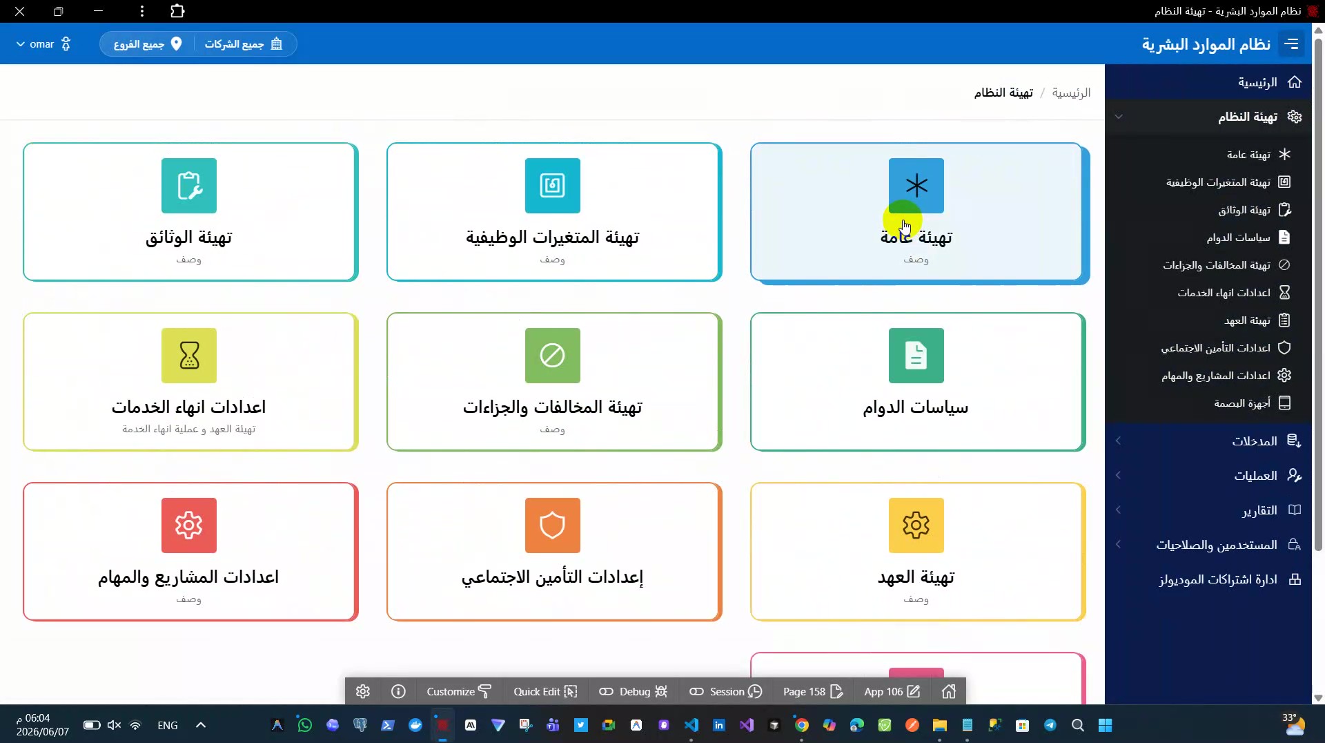The height and width of the screenshot is (743, 1325).
Task: Click تهيئة المخالفات والجزاءات ban icon
Action: pyautogui.click(x=552, y=356)
